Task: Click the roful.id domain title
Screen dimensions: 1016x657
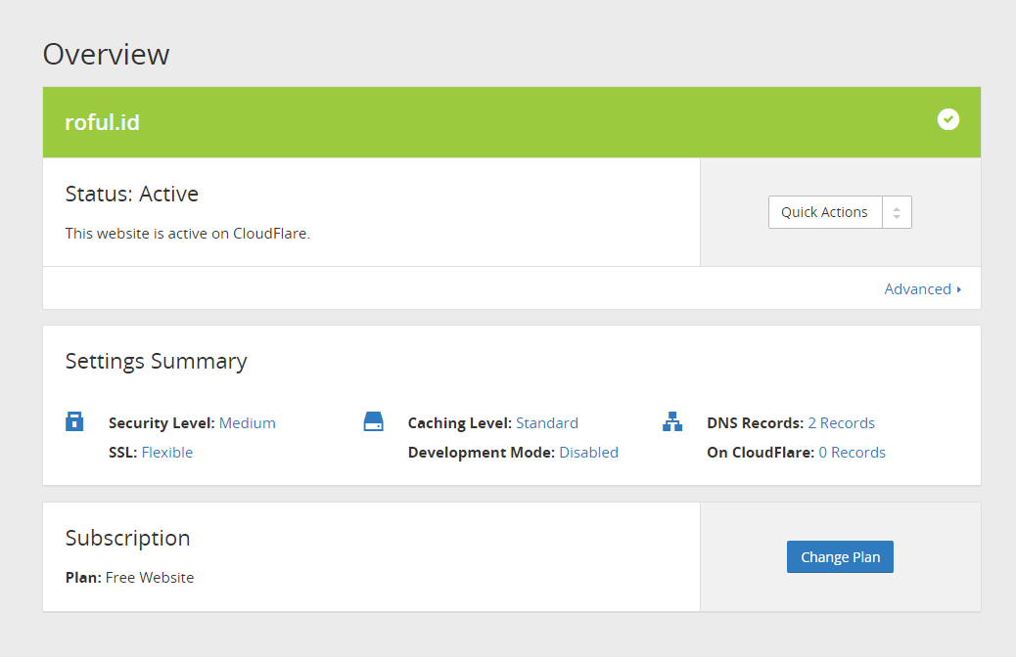Action: pos(102,122)
